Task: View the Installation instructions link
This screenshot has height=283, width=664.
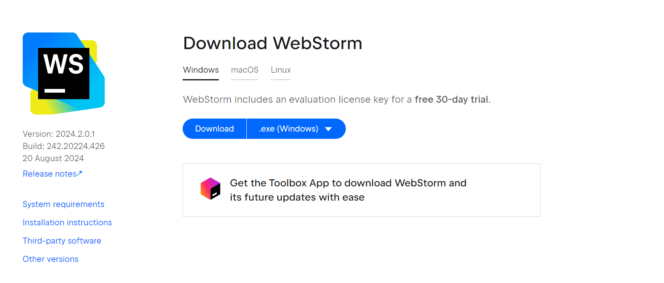Action: point(67,223)
